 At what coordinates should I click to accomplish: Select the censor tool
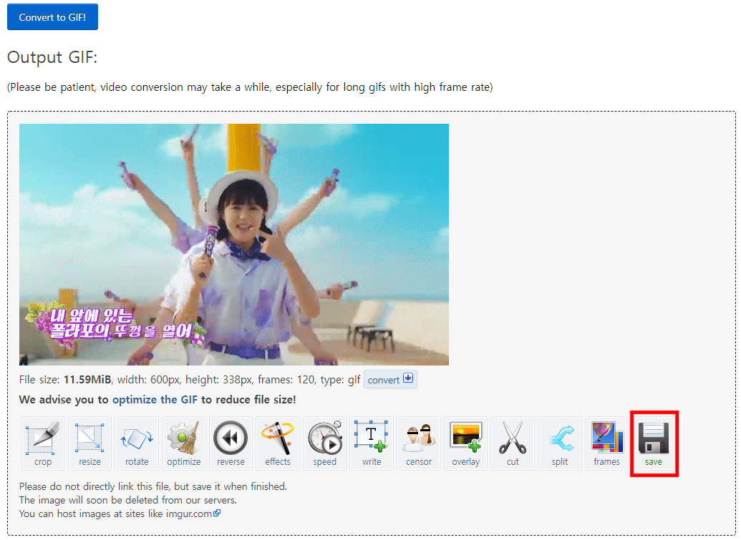pyautogui.click(x=419, y=443)
